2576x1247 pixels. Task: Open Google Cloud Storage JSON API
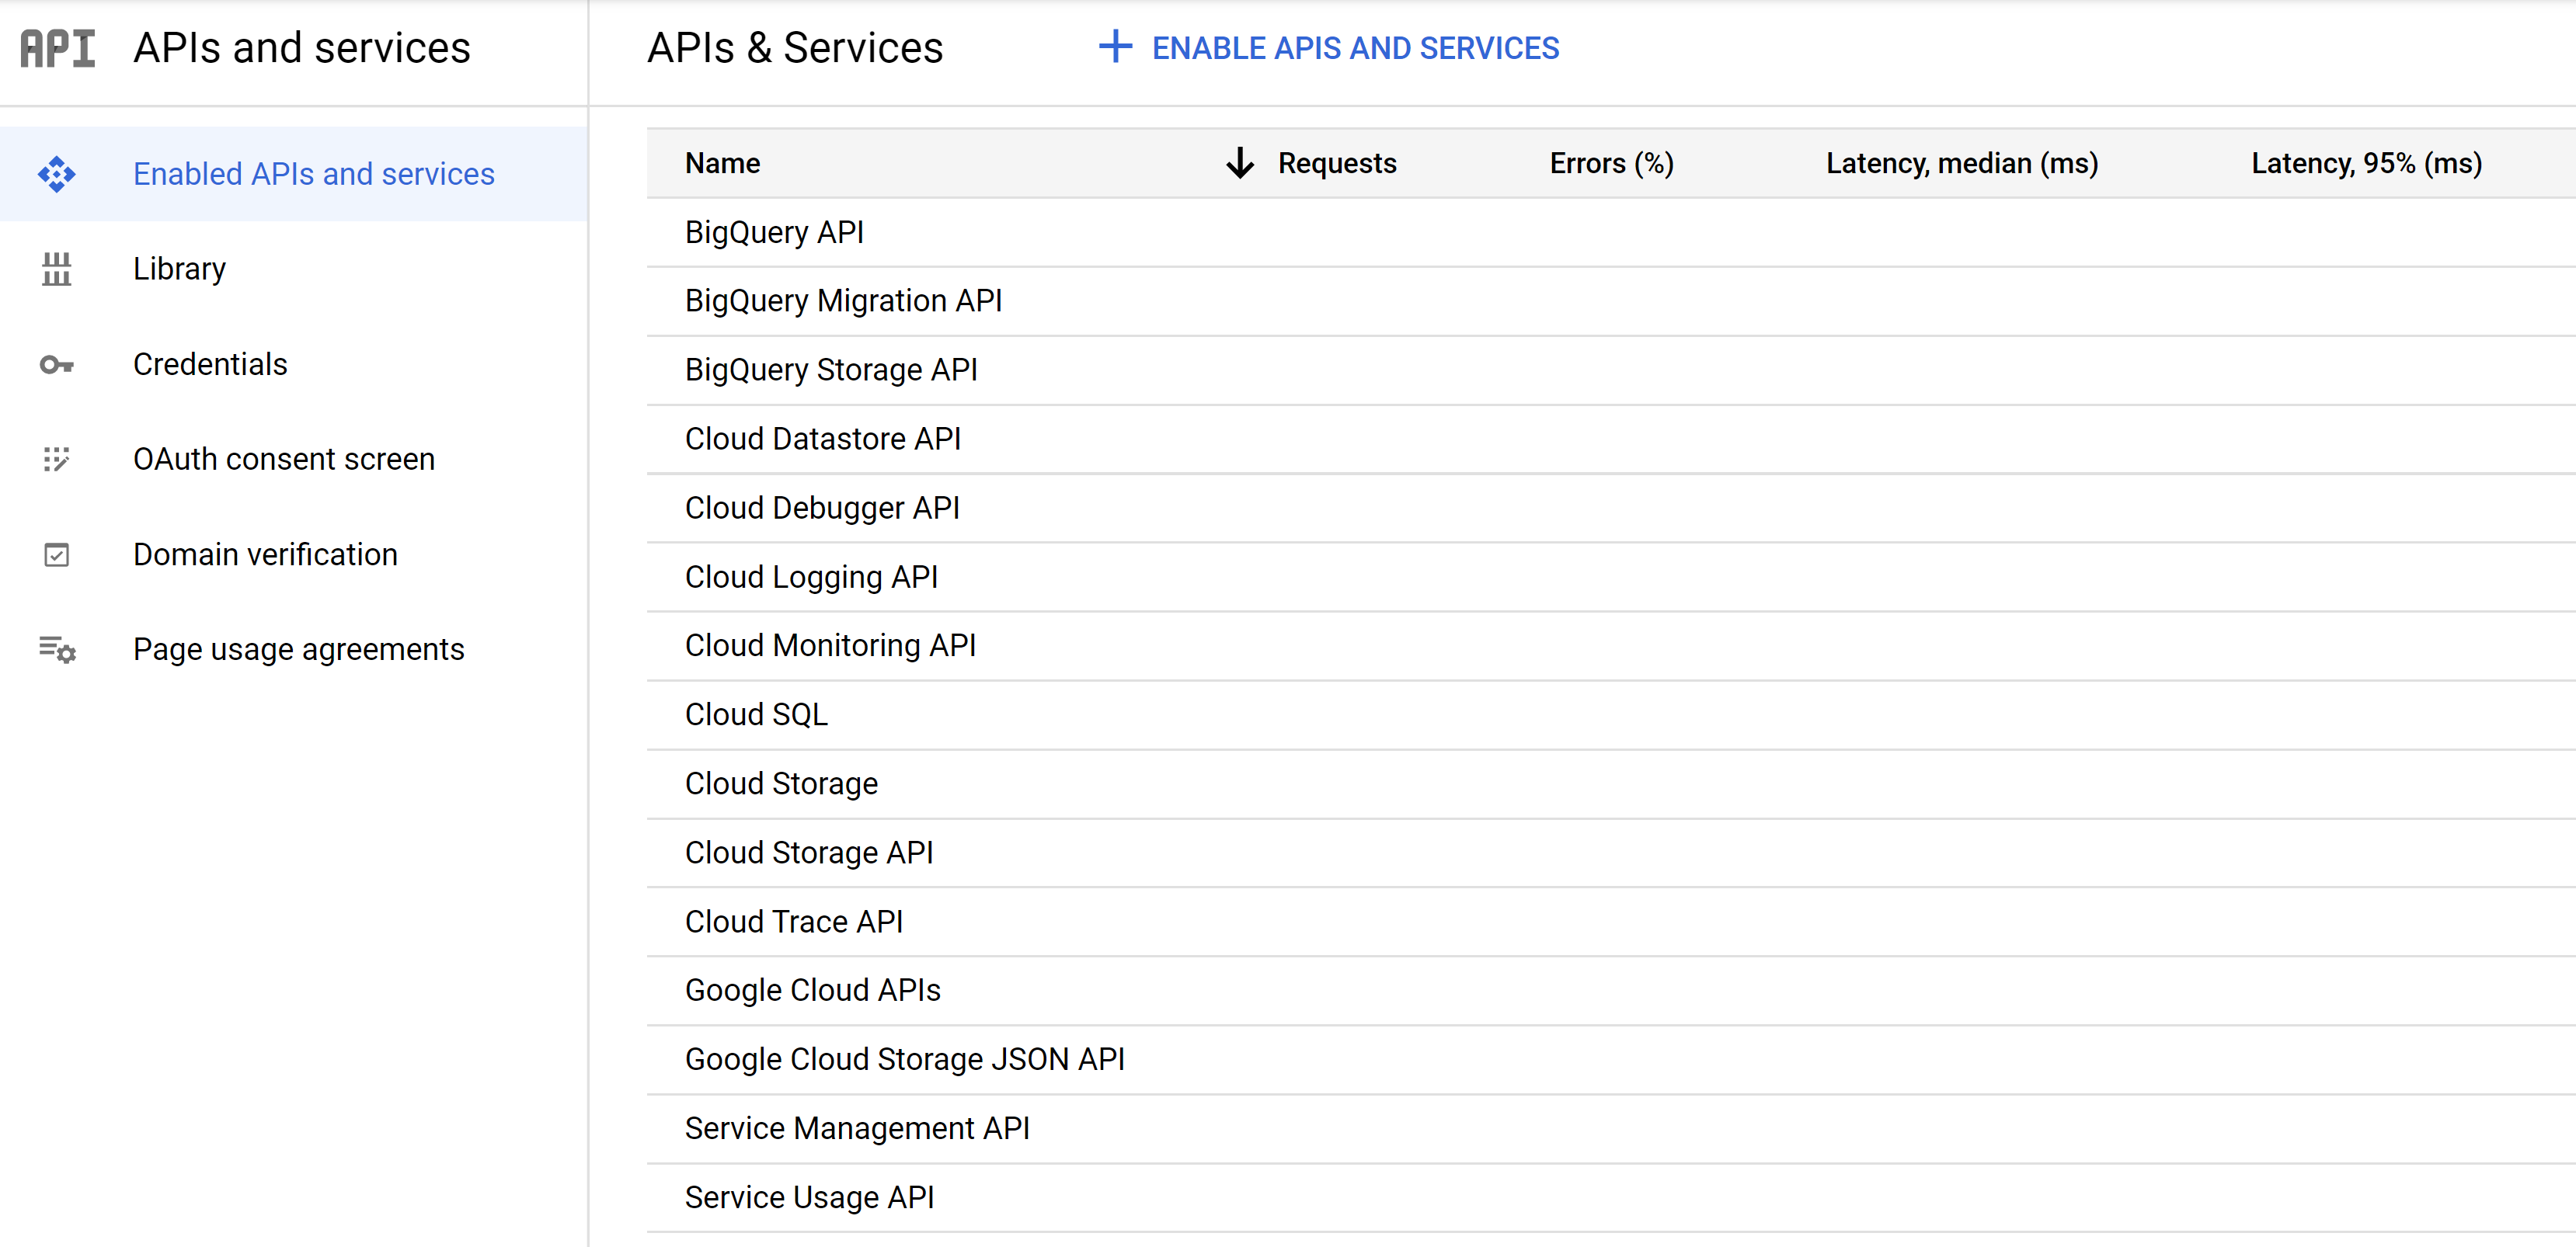[x=904, y=1058]
